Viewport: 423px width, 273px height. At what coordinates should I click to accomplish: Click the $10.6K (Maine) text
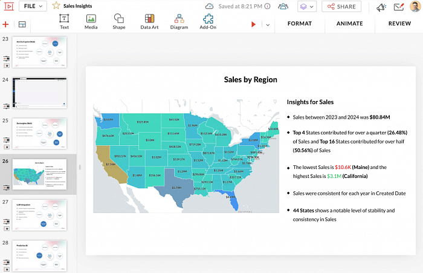pyautogui.click(x=352, y=167)
